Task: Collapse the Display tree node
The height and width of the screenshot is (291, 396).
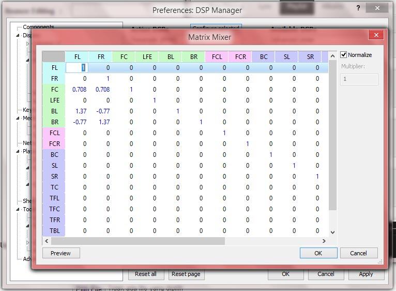Action: pos(18,35)
